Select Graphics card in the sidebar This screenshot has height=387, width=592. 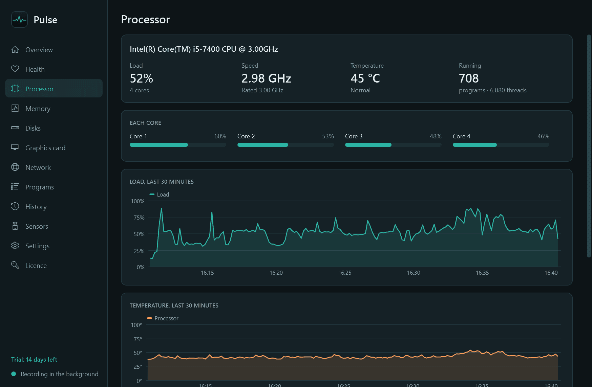(x=54, y=148)
